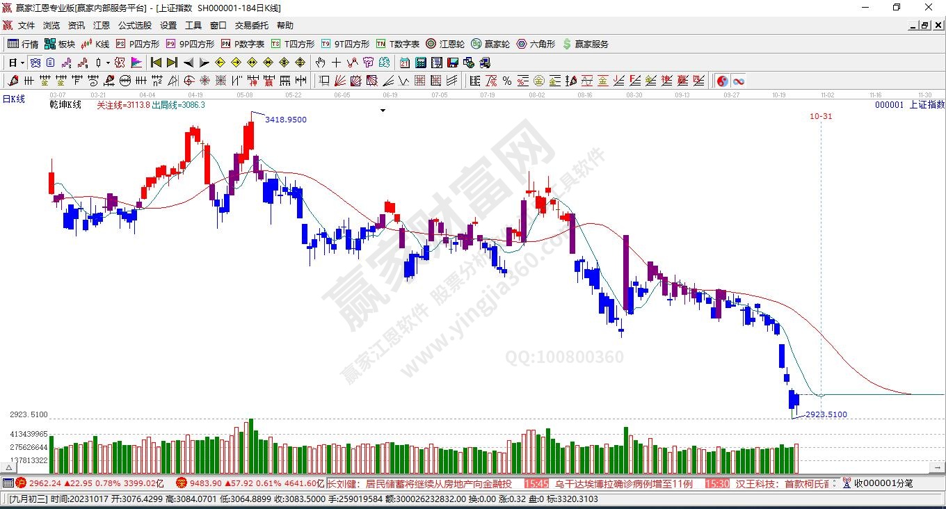Screen dimensions: 946x509
Task: Toggle the red-blue yin-yang indicator button
Action: [x=723, y=81]
